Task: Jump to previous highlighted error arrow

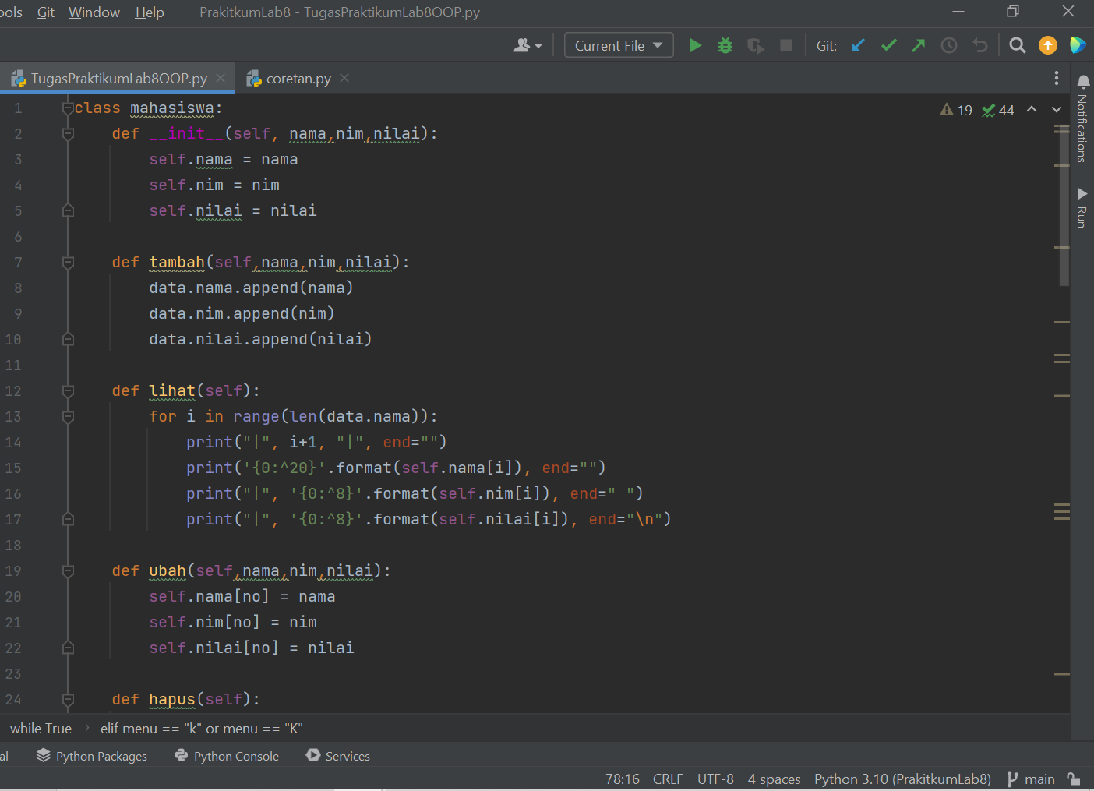Action: point(1032,110)
